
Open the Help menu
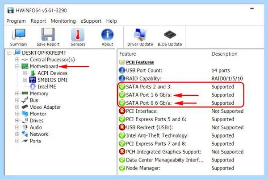click(112, 21)
